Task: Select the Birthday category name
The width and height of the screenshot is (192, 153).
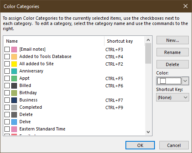Action: (x=28, y=93)
